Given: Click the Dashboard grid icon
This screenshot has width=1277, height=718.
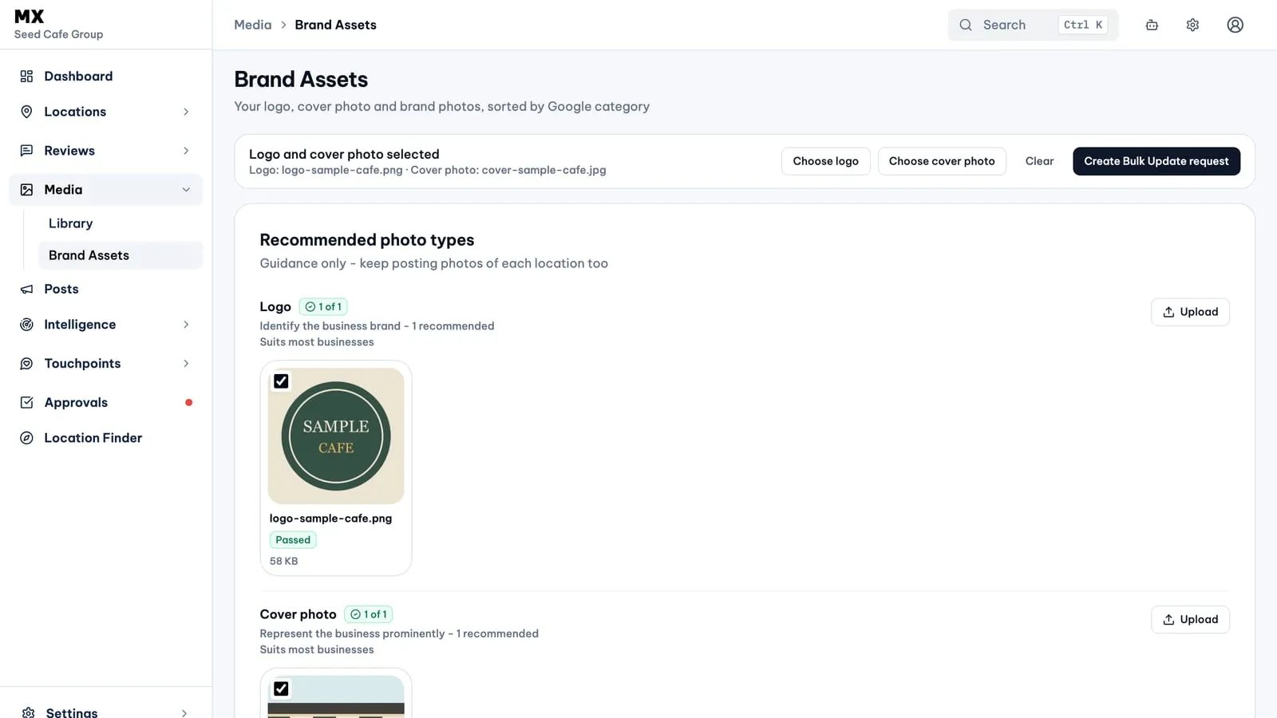Looking at the screenshot, I should click(26, 76).
